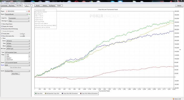Open the Graph For Tournaments dropdown
This screenshot has width=184, height=100.
19,18
